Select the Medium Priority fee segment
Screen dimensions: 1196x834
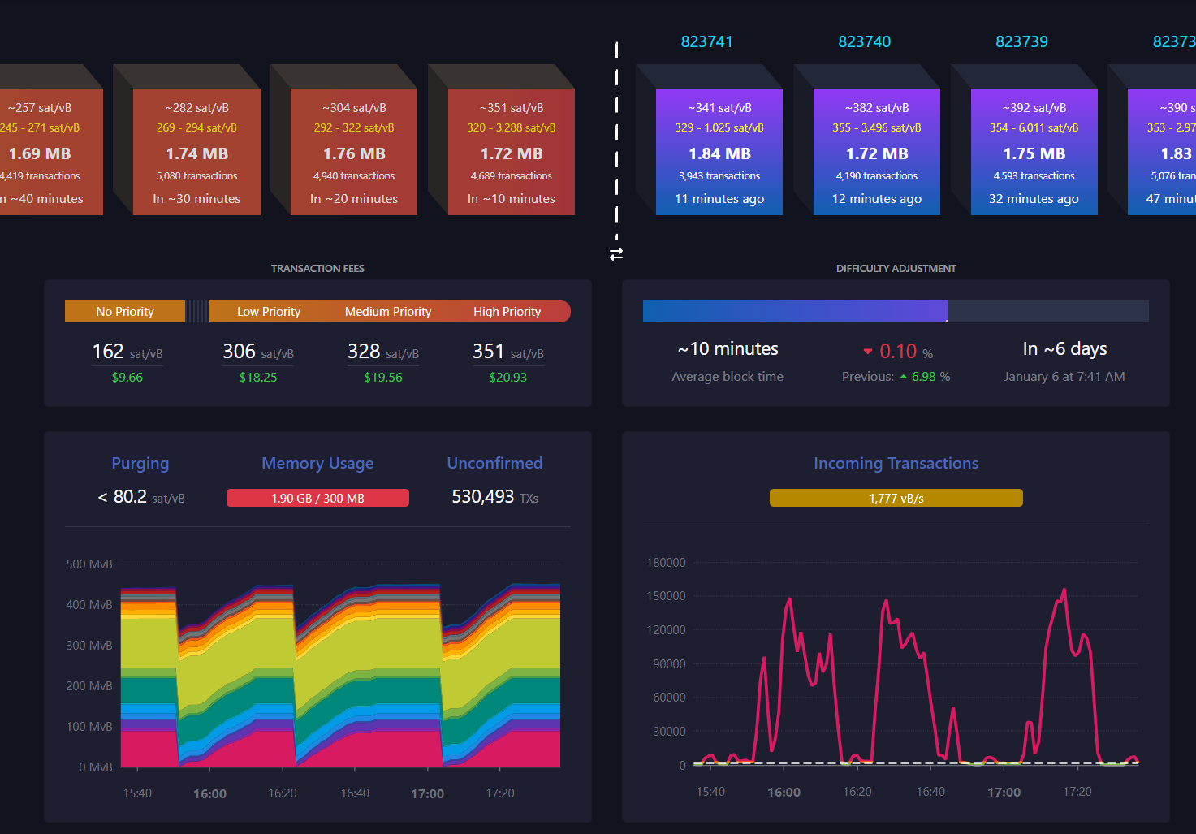click(x=388, y=312)
